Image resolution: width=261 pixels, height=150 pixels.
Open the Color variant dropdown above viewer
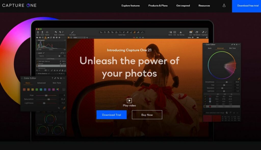point(80,38)
